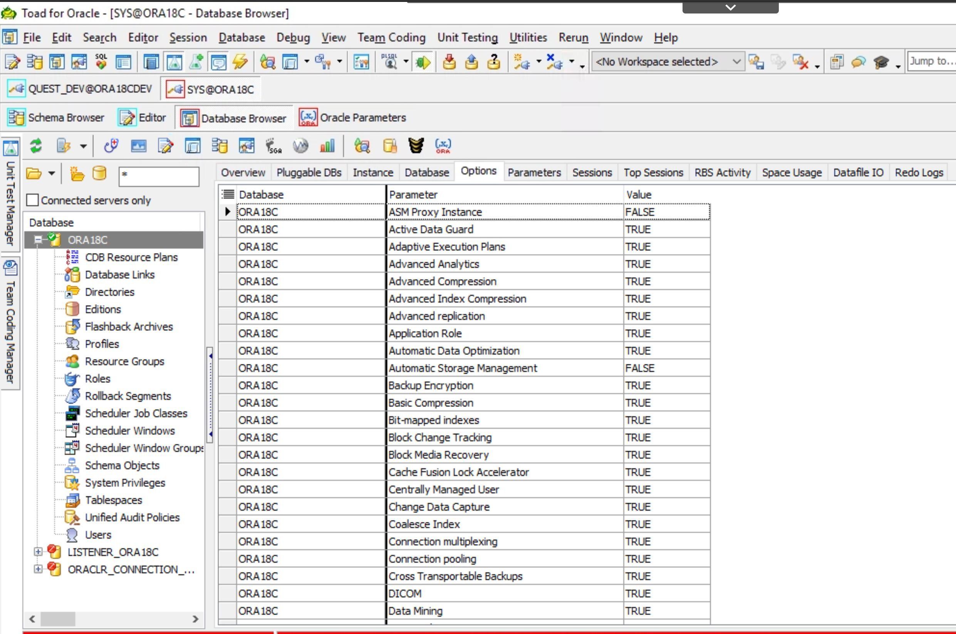956x634 pixels.
Task: Select Flashback Archives node
Action: (x=129, y=327)
